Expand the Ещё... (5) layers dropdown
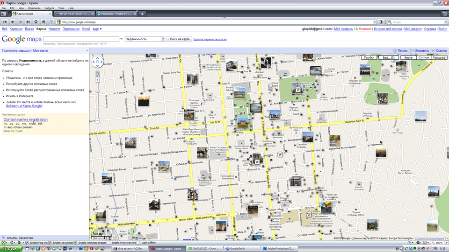449x252 pixels. [389, 57]
